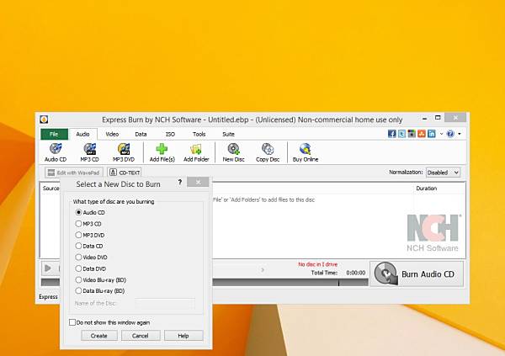This screenshot has width=505, height=356.
Task: Click the Add Folder icon
Action: point(196,152)
